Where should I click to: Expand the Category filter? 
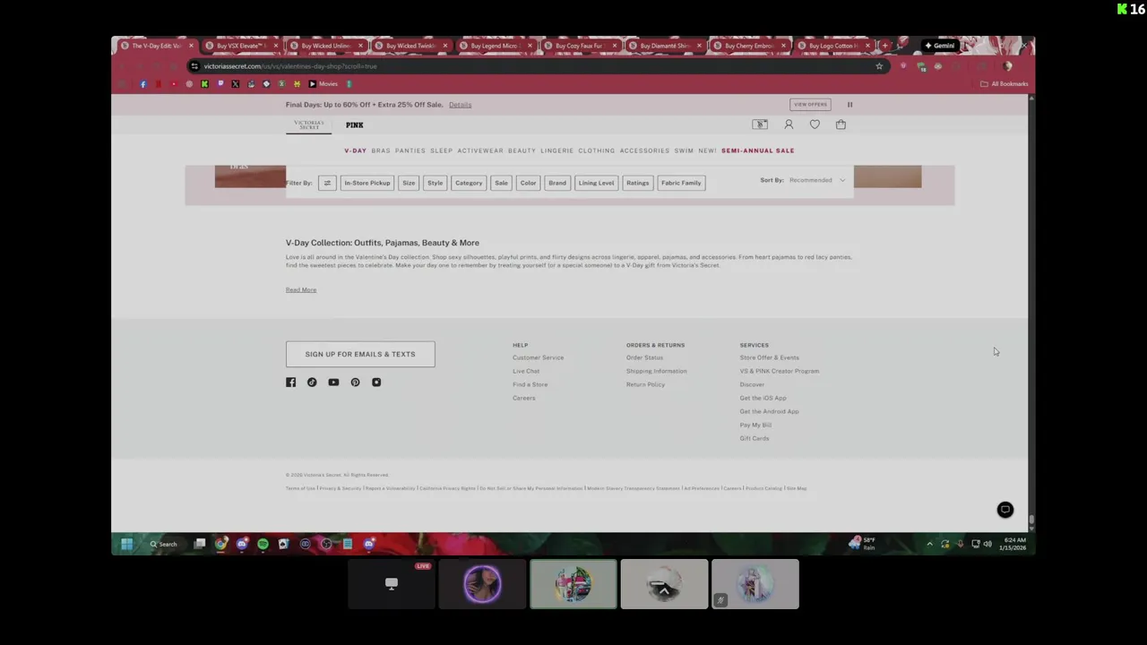[469, 183]
